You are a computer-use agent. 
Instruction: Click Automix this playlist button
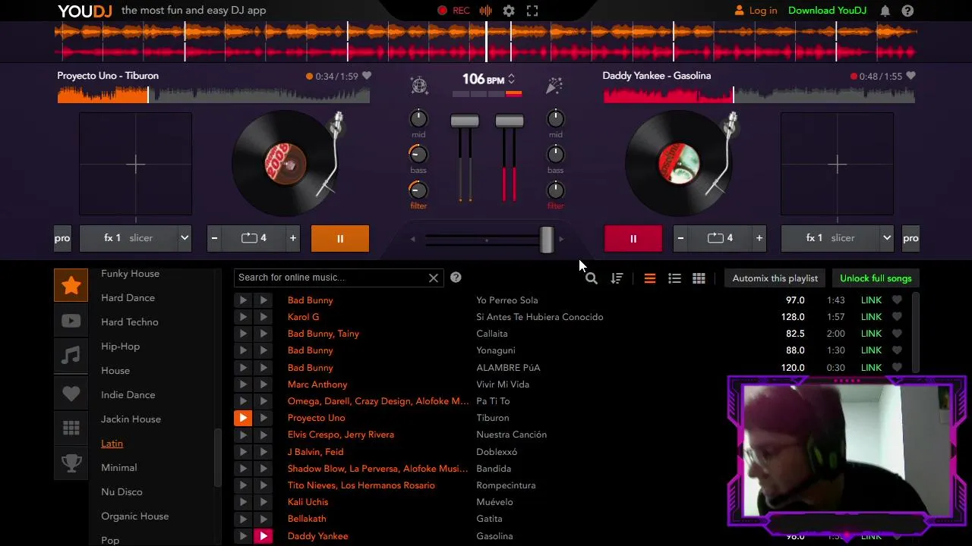pyautogui.click(x=775, y=278)
